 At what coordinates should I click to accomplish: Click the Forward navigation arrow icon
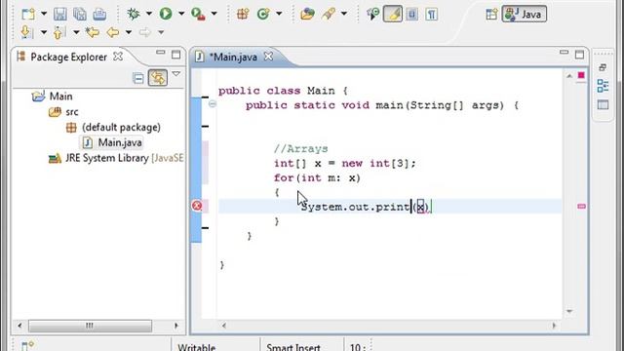pos(145,32)
